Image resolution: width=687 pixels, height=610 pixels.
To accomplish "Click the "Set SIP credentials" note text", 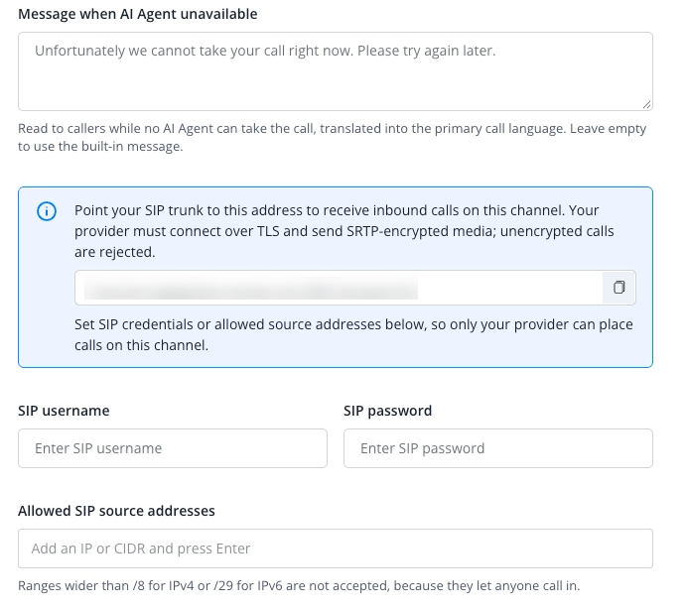I will [x=353, y=335].
